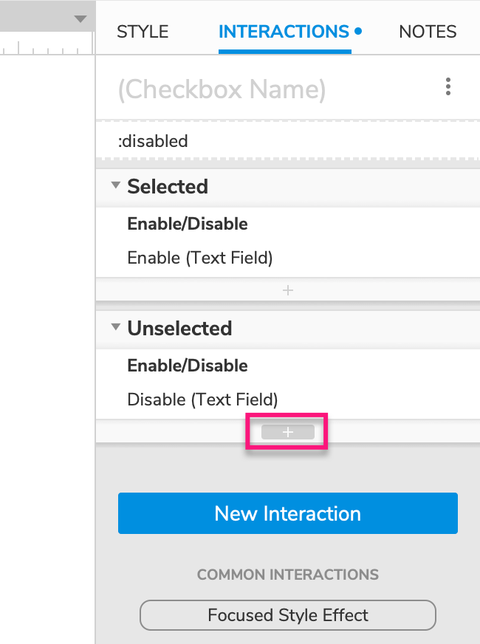Open the Disable (Text Field) target

click(x=202, y=400)
